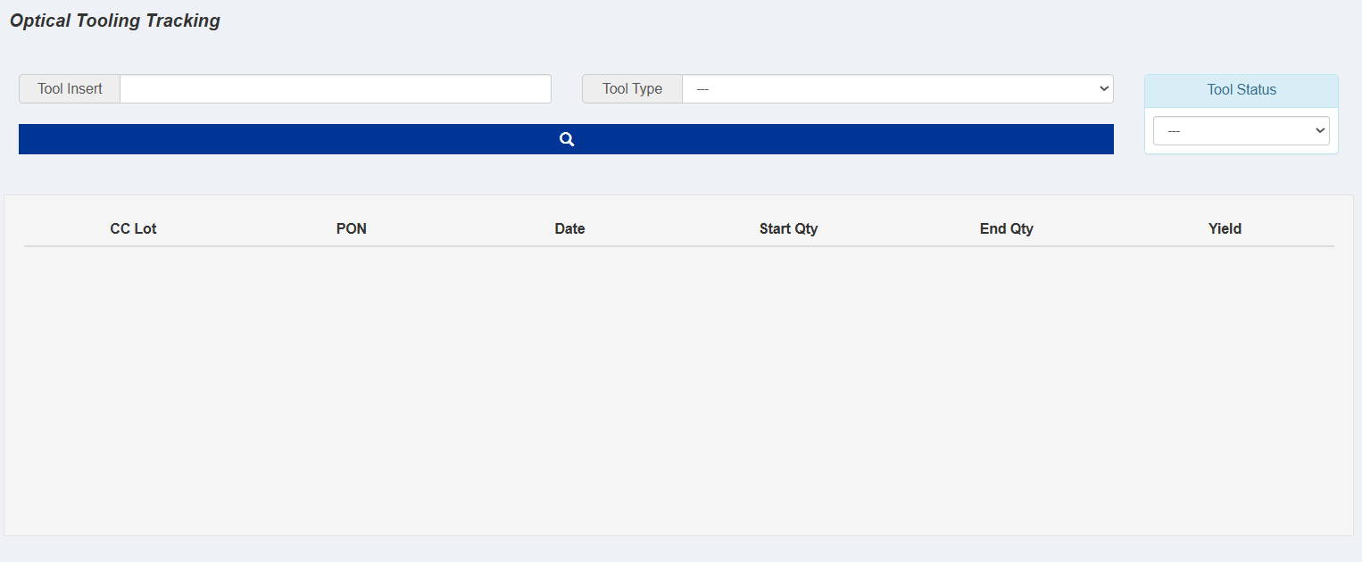Click the Tool Status dropdown chevron arrow

pyautogui.click(x=1320, y=130)
